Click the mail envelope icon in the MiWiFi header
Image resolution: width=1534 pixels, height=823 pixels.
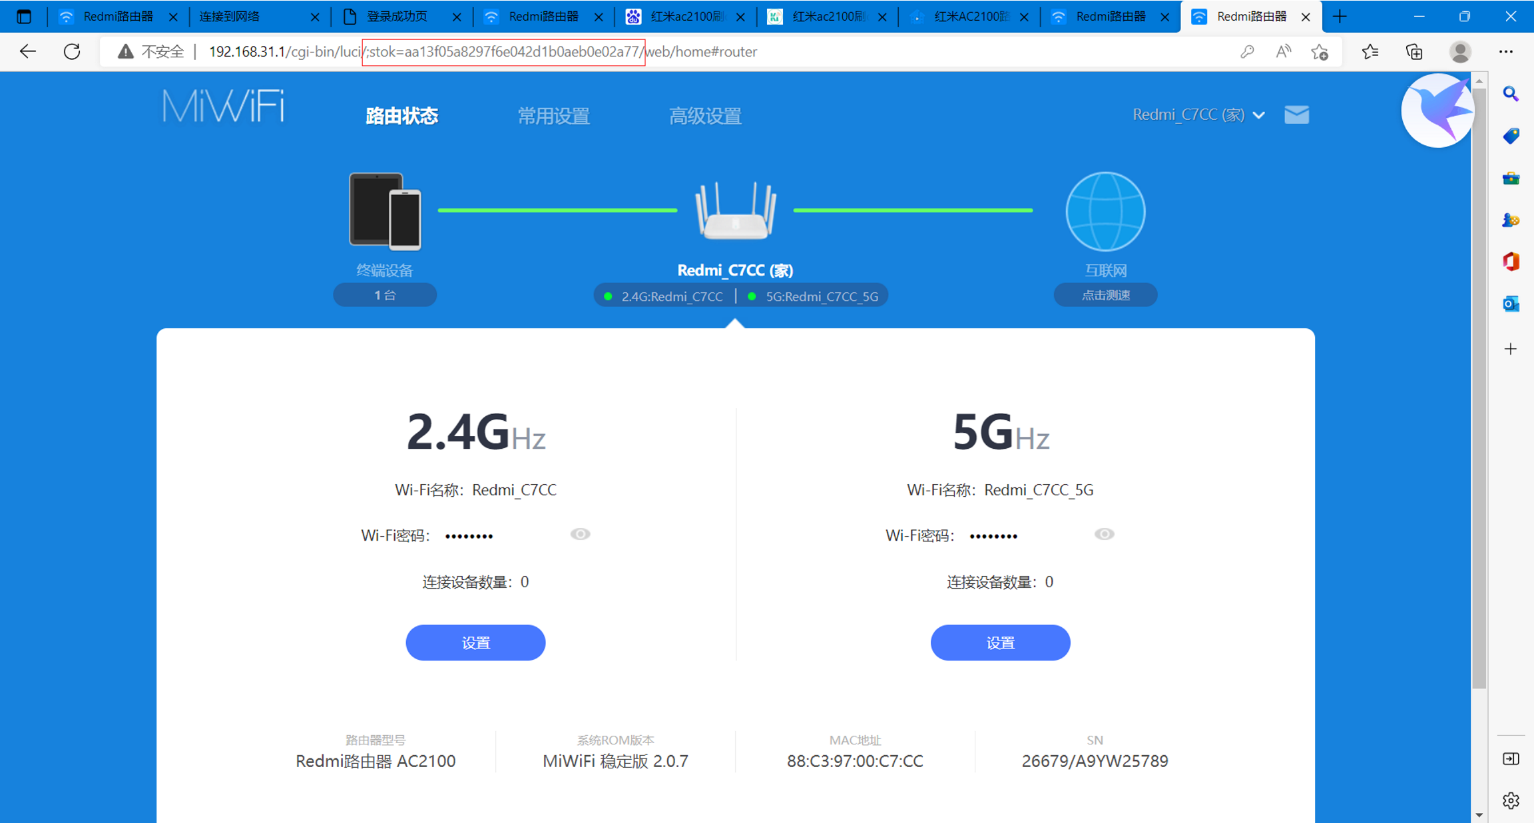point(1296,115)
